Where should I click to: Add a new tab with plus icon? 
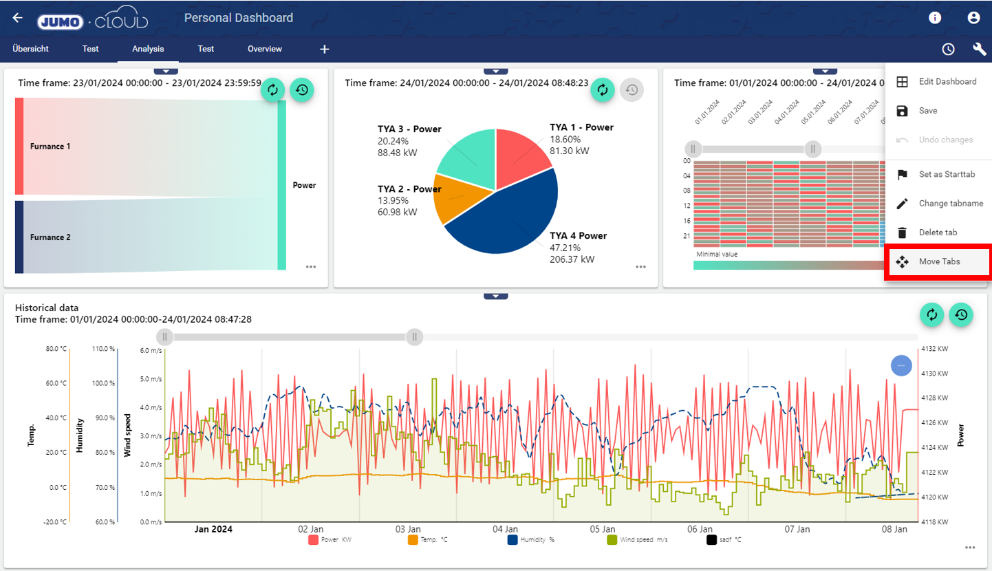point(325,49)
